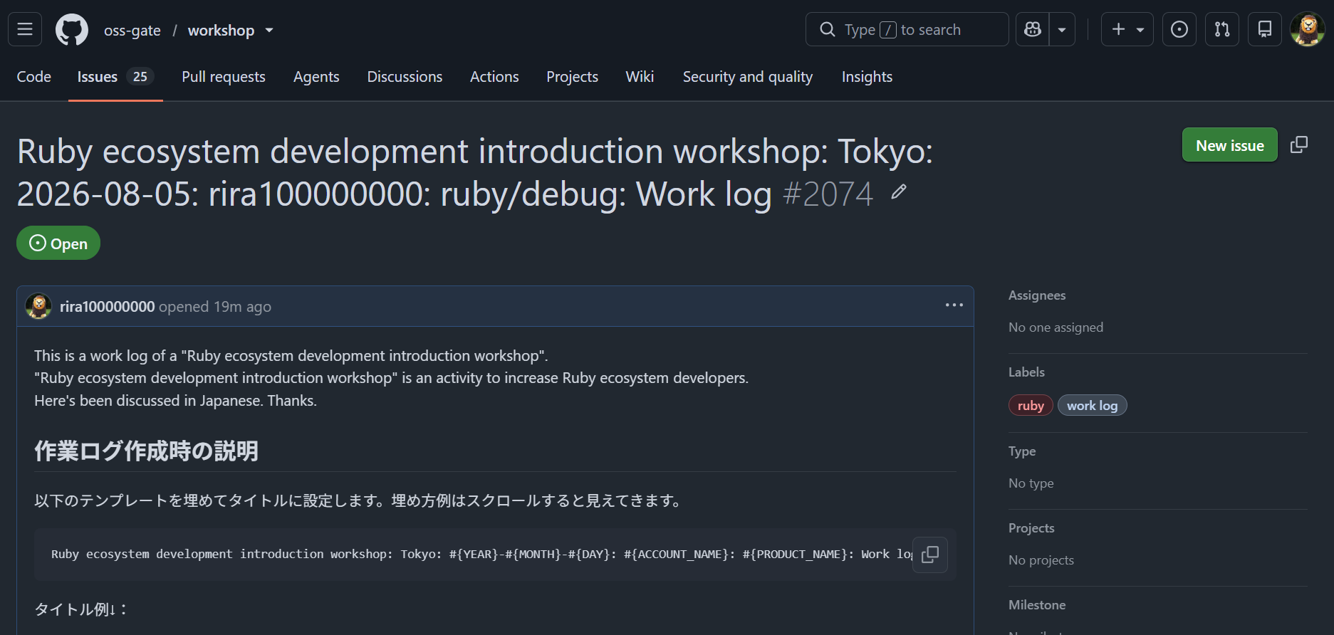Open the Security and quality tab
The height and width of the screenshot is (635, 1334).
click(x=748, y=77)
